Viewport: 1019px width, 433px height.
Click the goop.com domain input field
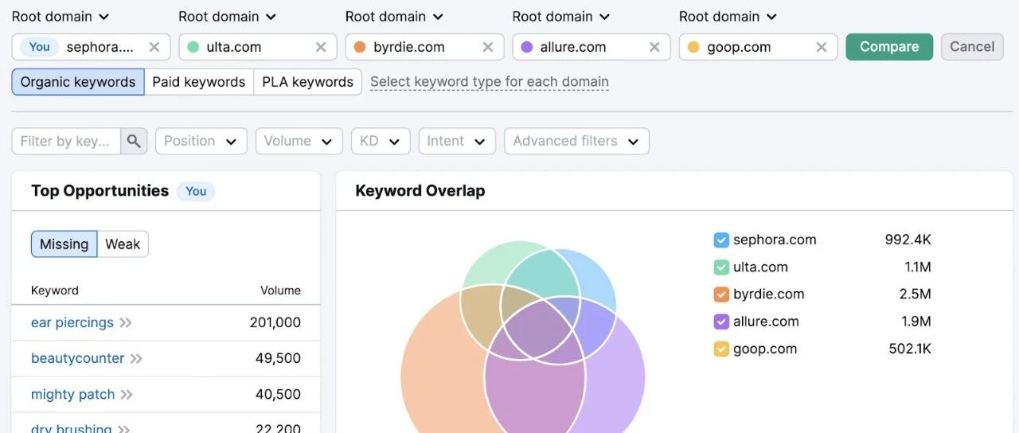756,47
